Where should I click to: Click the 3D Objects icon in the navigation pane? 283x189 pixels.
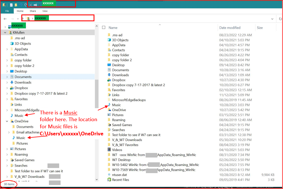tap(12, 44)
